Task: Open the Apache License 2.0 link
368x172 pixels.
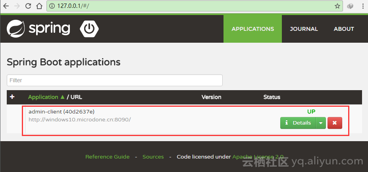Action: 258,157
